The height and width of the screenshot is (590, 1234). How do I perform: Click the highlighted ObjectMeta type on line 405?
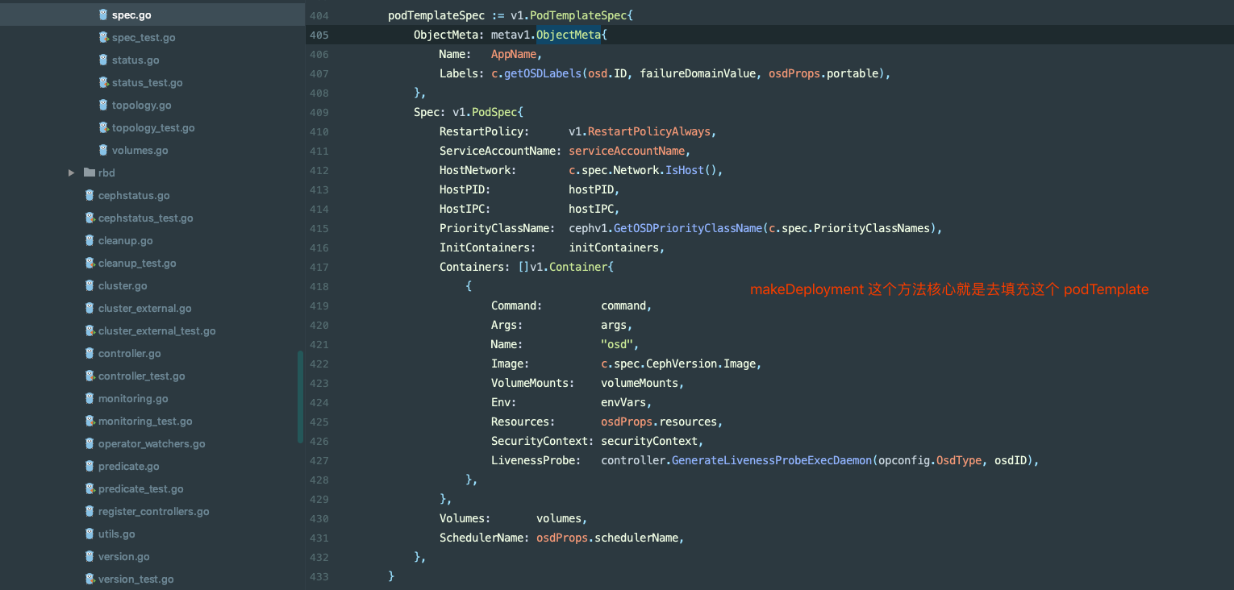tap(569, 35)
